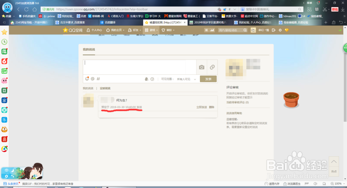This screenshot has width=347, height=188.
Task: Expand 好友 dropdown menu
Action: point(135,30)
